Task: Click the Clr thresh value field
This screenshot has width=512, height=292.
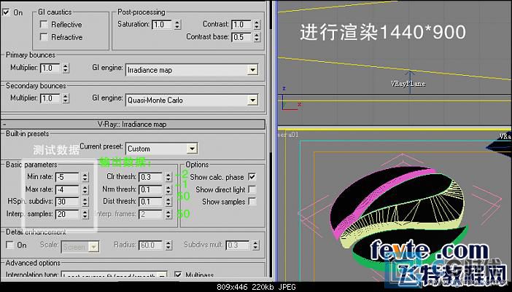Action: (x=150, y=177)
